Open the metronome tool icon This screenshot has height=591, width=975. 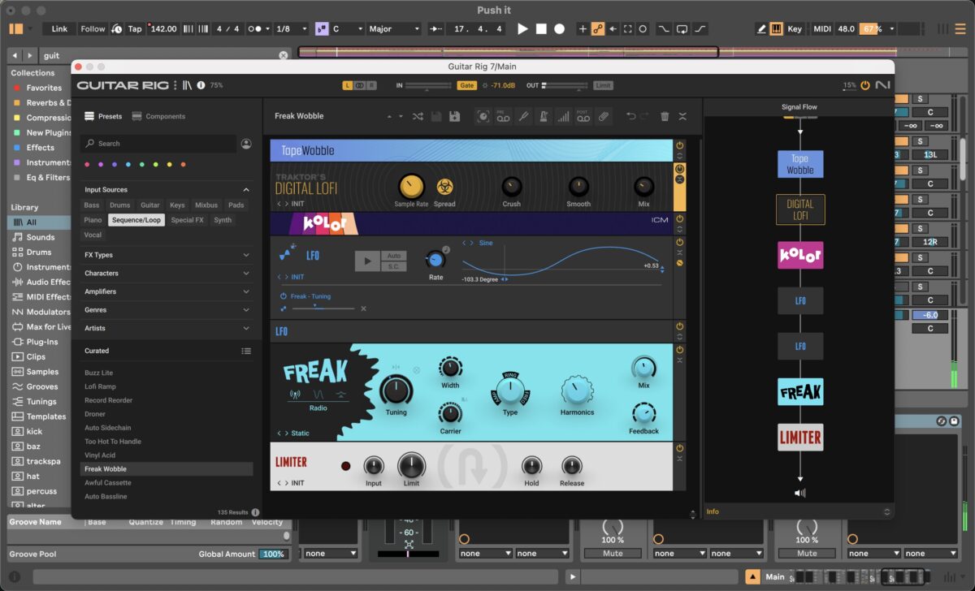click(544, 117)
